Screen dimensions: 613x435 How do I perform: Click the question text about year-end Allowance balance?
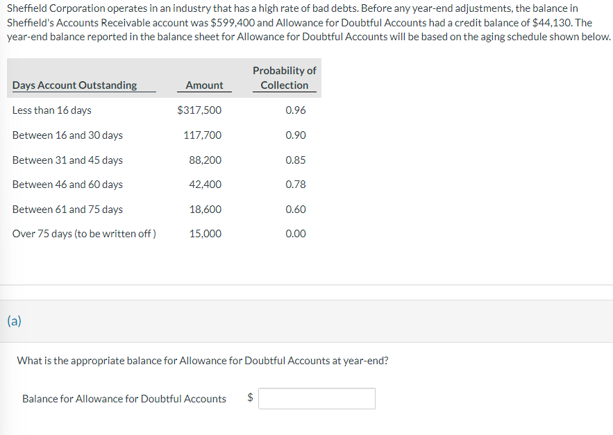coord(203,361)
